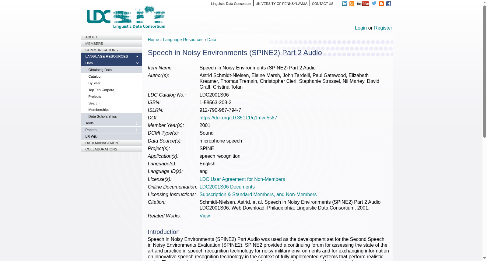
Task: Click the page title Speech in Noisy Environments
Action: (x=235, y=53)
